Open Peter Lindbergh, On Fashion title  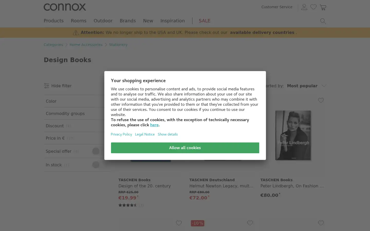pos(292,186)
